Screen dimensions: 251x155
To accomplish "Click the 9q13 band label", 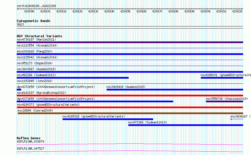I will click(x=20, y=24).
